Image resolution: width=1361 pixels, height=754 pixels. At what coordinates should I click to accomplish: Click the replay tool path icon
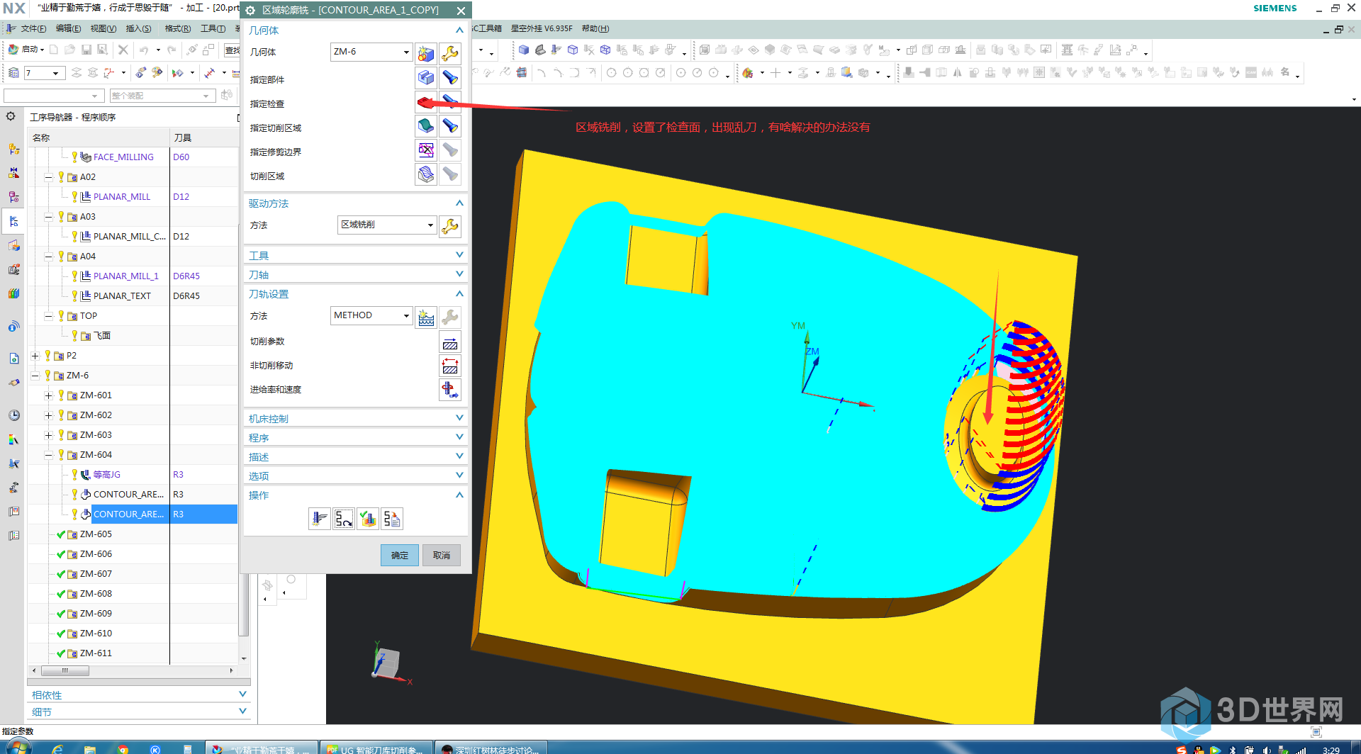pyautogui.click(x=344, y=519)
